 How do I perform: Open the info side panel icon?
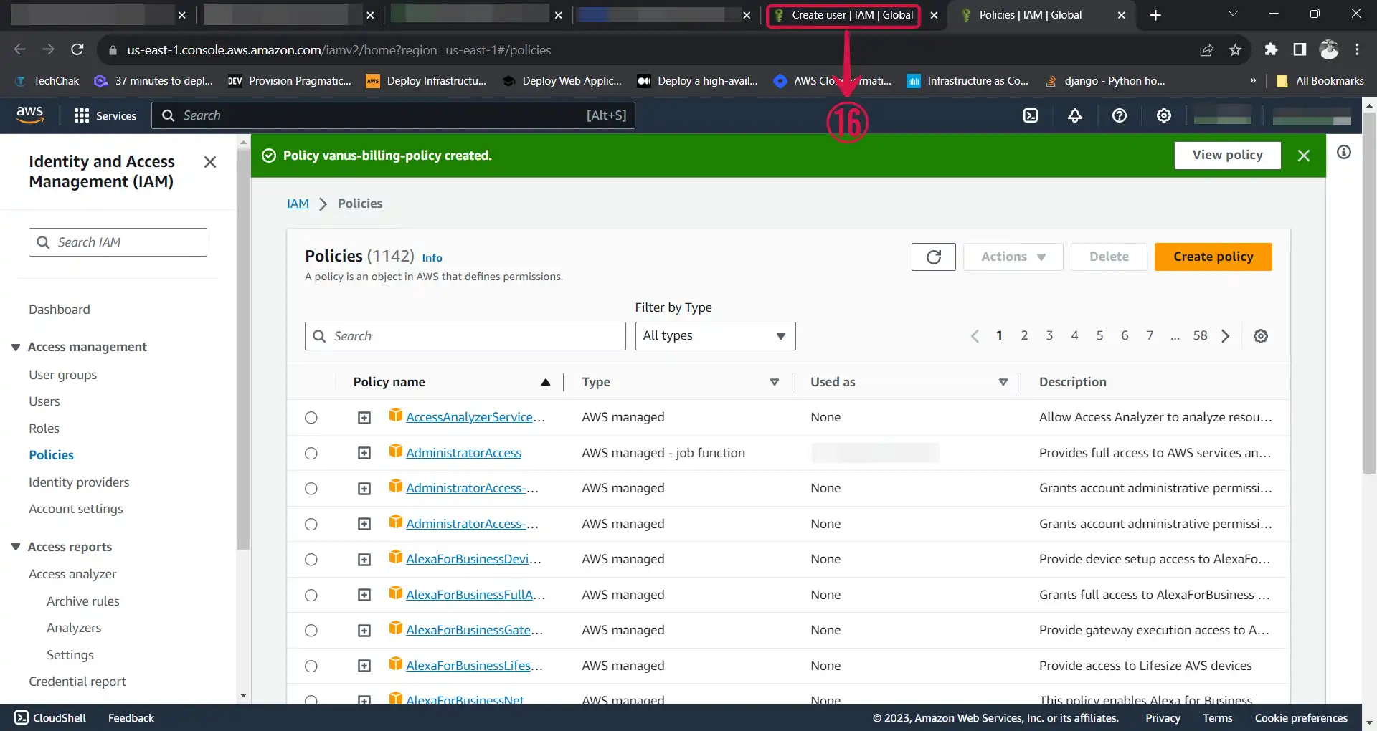point(1344,152)
